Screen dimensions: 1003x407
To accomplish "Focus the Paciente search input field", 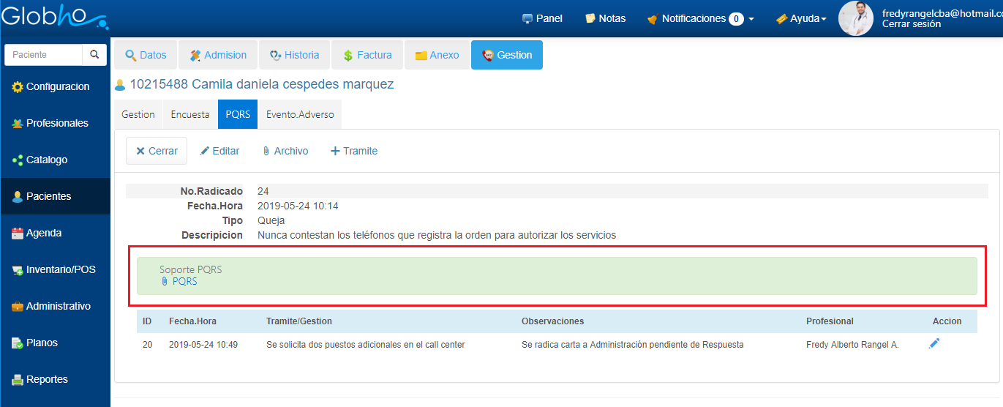I will click(43, 55).
